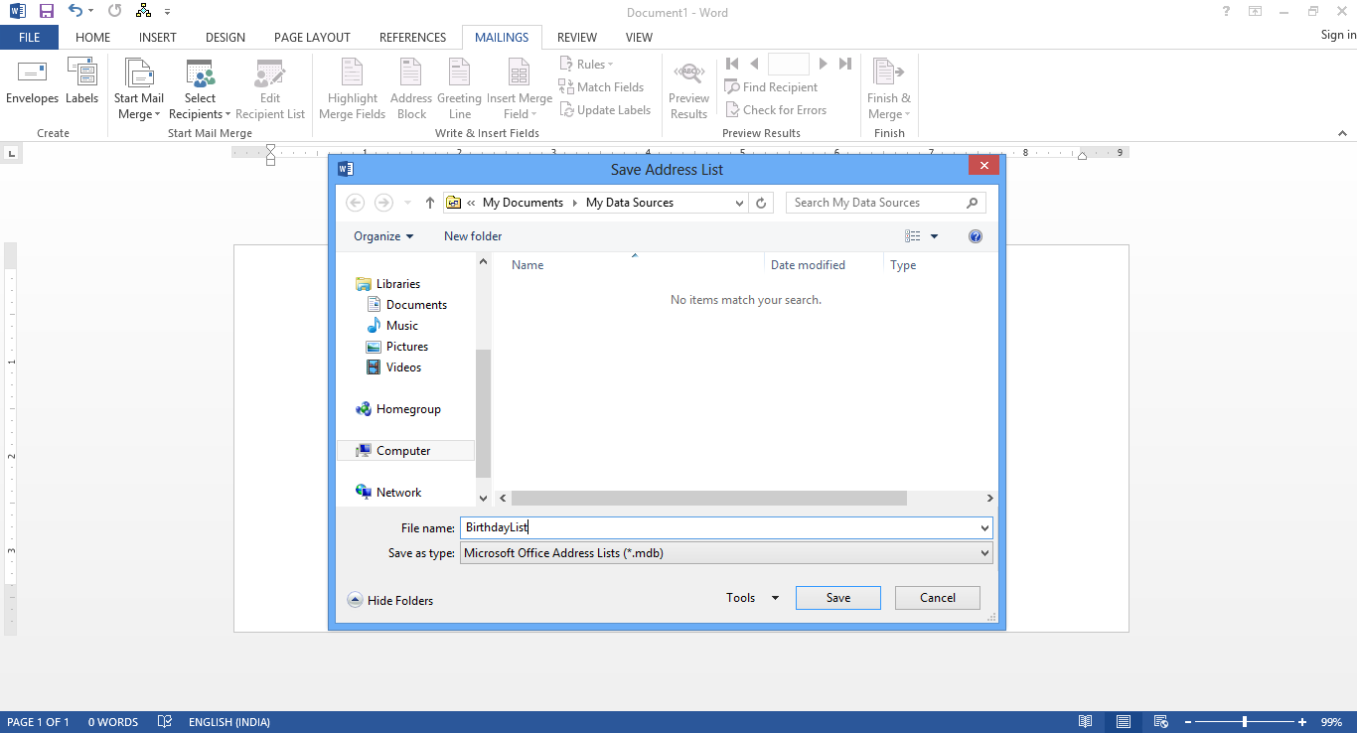
Task: Open the Select Recipients menu
Action: tap(200, 89)
